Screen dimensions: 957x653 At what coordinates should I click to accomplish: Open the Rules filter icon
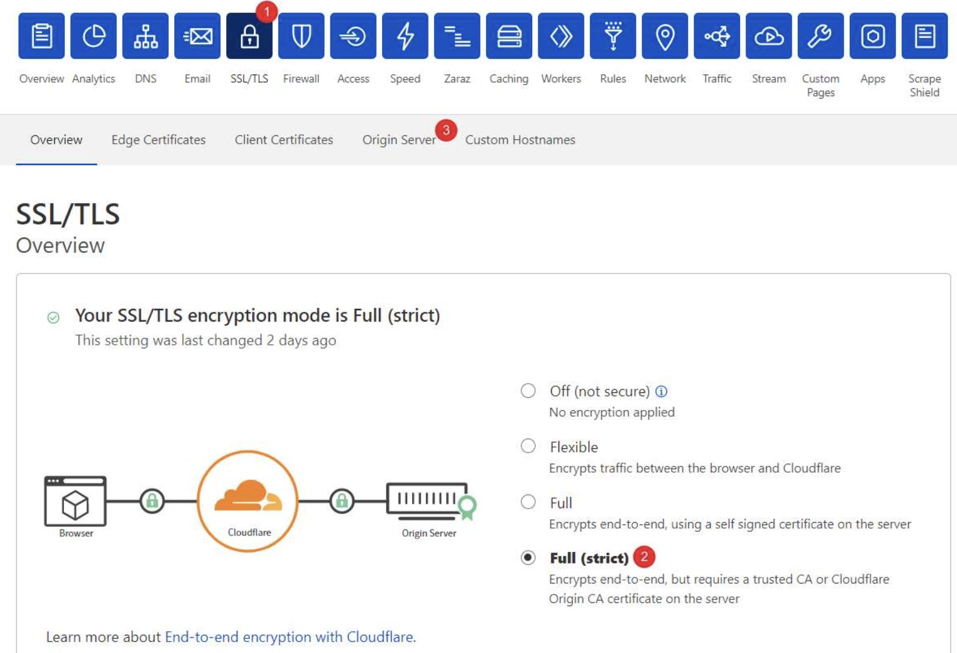pos(613,36)
